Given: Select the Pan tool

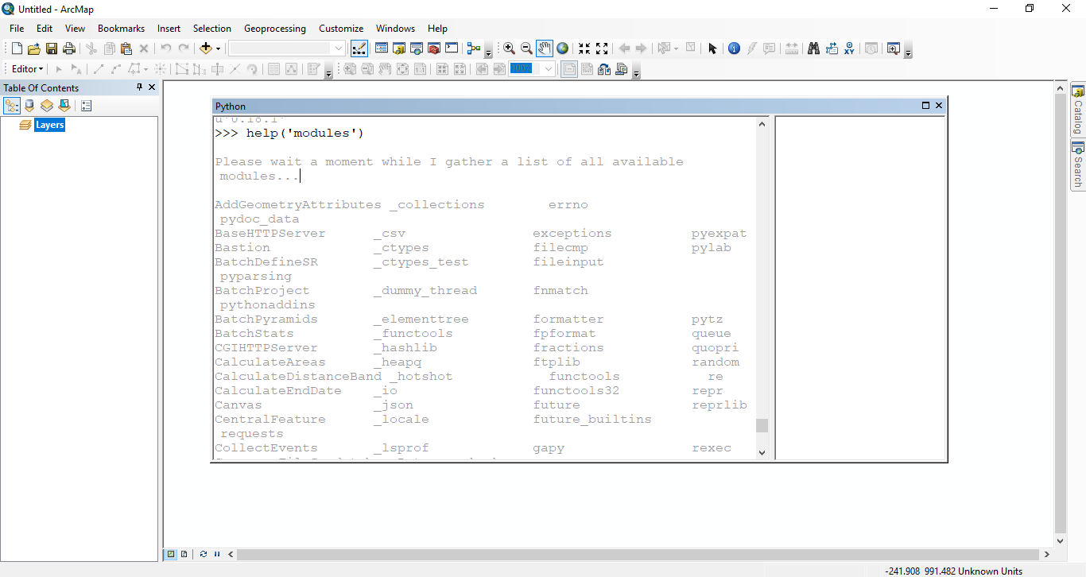Looking at the screenshot, I should point(544,48).
